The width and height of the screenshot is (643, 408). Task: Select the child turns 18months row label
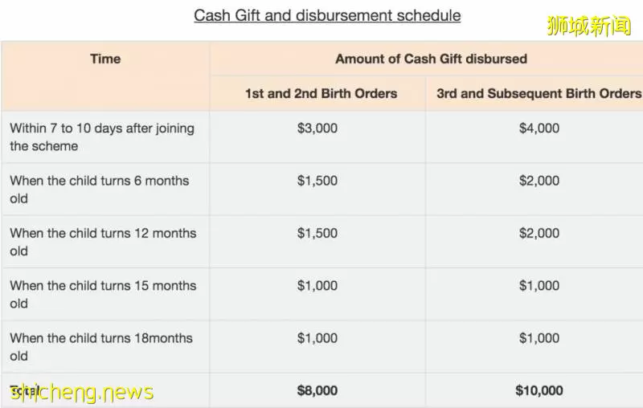pyautogui.click(x=101, y=346)
